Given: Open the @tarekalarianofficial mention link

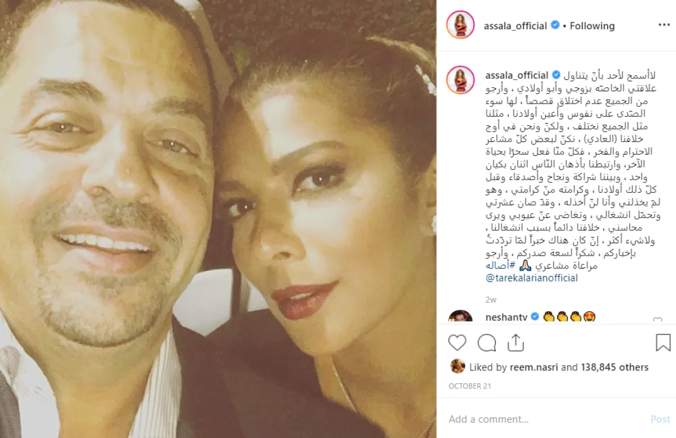Looking at the screenshot, I should point(532,278).
